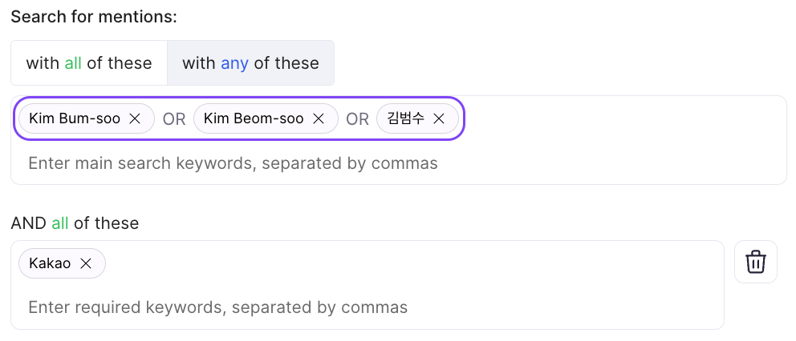Click the 김범수 keyword tag text
Image resolution: width=796 pixels, height=341 pixels.
(x=405, y=118)
